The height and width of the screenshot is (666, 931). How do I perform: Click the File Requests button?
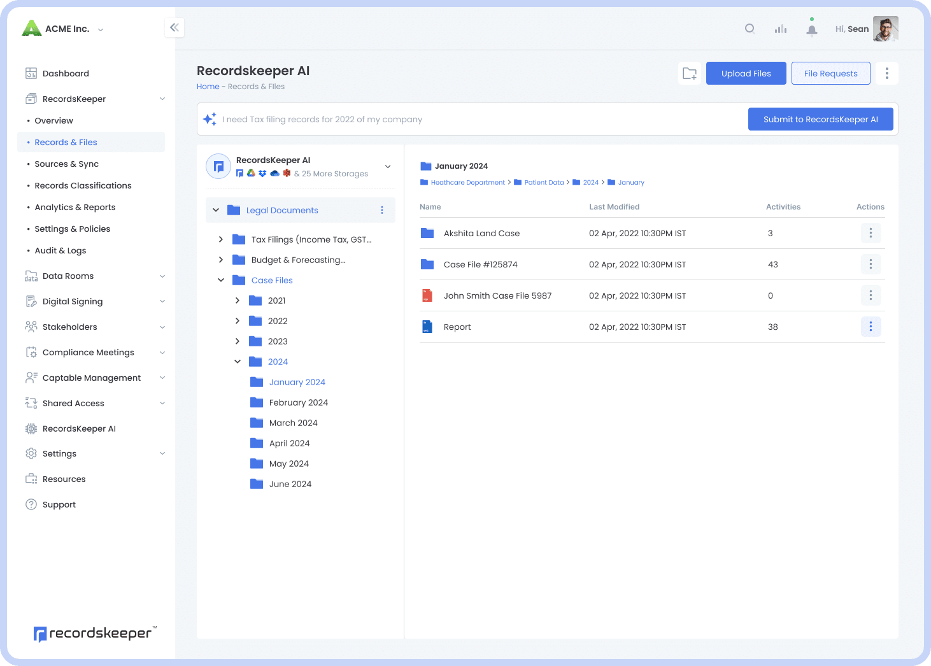(x=831, y=73)
